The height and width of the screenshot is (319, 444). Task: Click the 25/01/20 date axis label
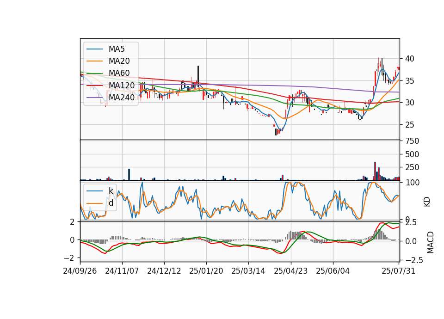point(206,271)
